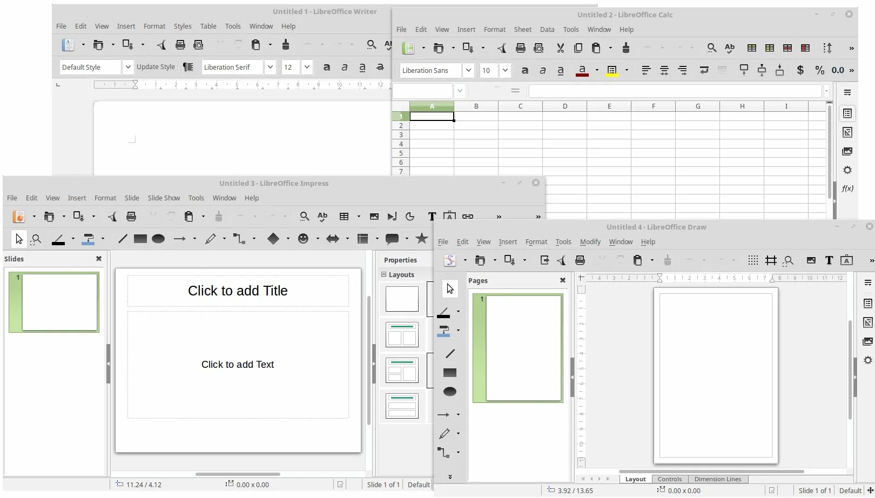Image resolution: width=875 pixels, height=498 pixels.
Task: Toggle Display Grid in Draw toolbar
Action: (x=753, y=260)
